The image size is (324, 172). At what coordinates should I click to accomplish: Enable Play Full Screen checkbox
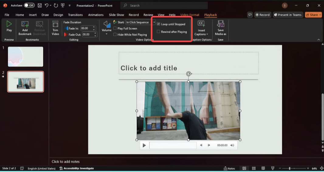coord(115,29)
